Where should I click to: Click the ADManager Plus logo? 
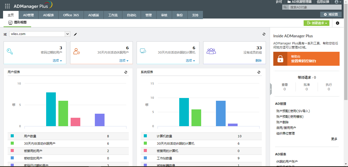[33, 5]
